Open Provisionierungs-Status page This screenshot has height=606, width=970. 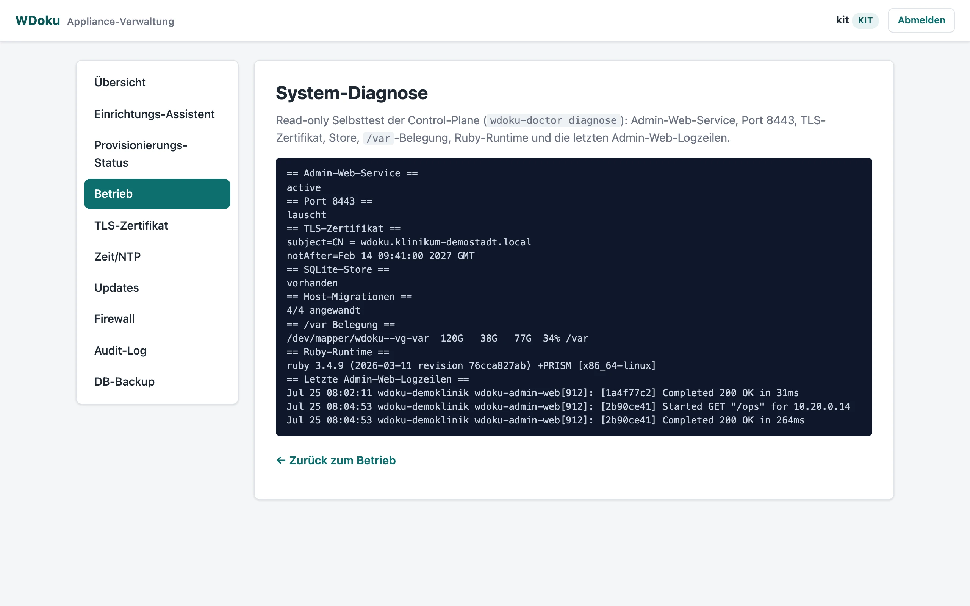tap(157, 154)
